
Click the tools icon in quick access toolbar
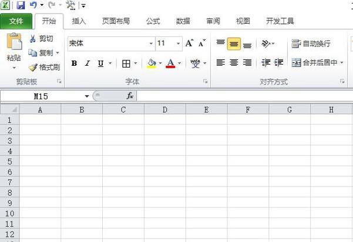coord(70,5)
